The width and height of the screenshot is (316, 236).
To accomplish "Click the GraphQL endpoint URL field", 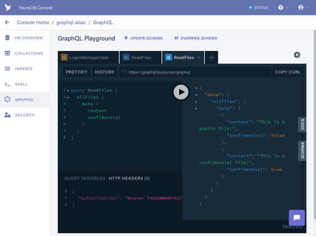I will pos(195,72).
